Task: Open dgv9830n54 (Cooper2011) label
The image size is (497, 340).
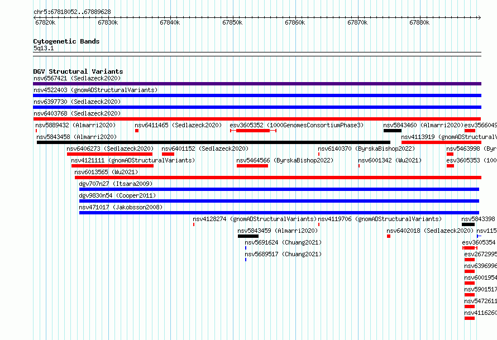Action: (117, 195)
